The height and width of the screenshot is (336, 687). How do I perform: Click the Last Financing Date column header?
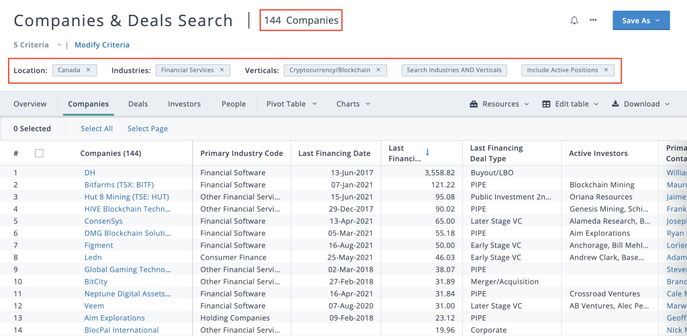(x=334, y=153)
